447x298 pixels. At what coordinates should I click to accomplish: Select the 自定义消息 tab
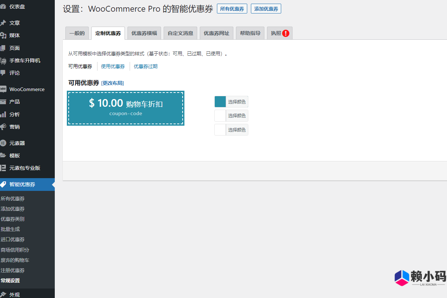[180, 33]
